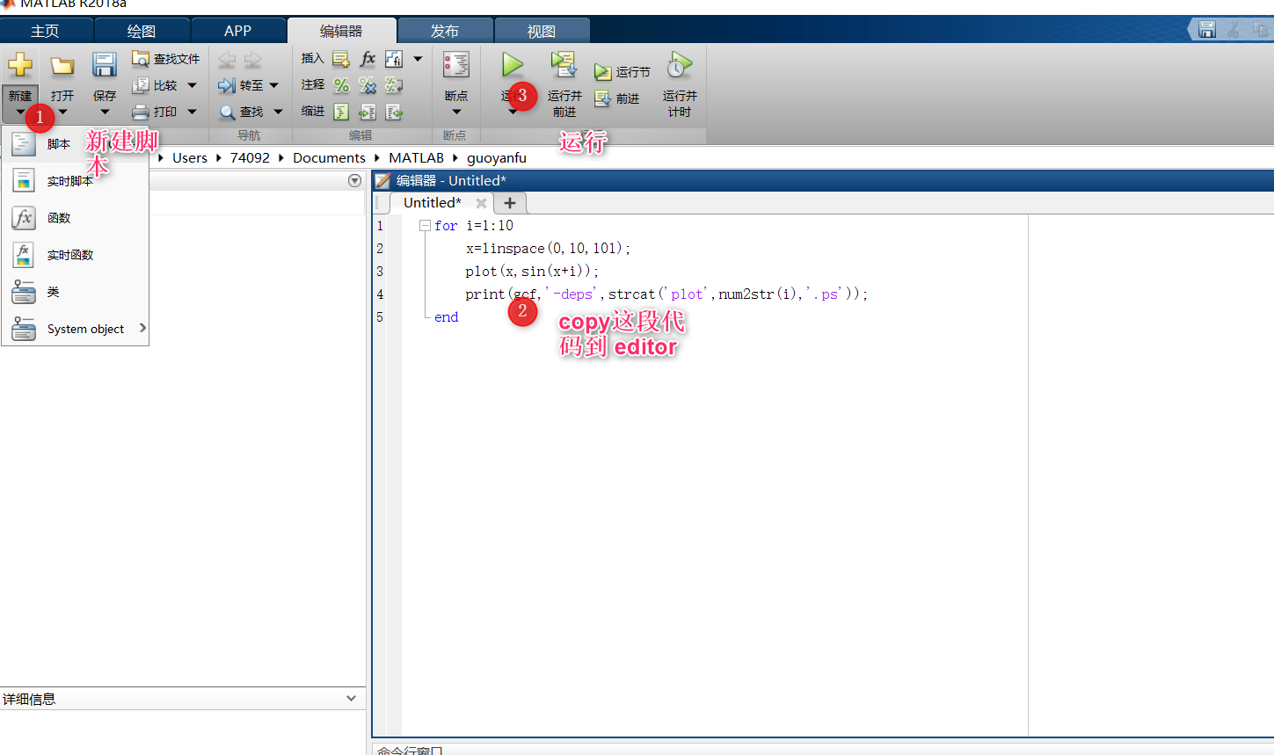Image resolution: width=1274 pixels, height=755 pixels.
Task: Create a new 脚本 from the New menu
Action: tap(58, 143)
